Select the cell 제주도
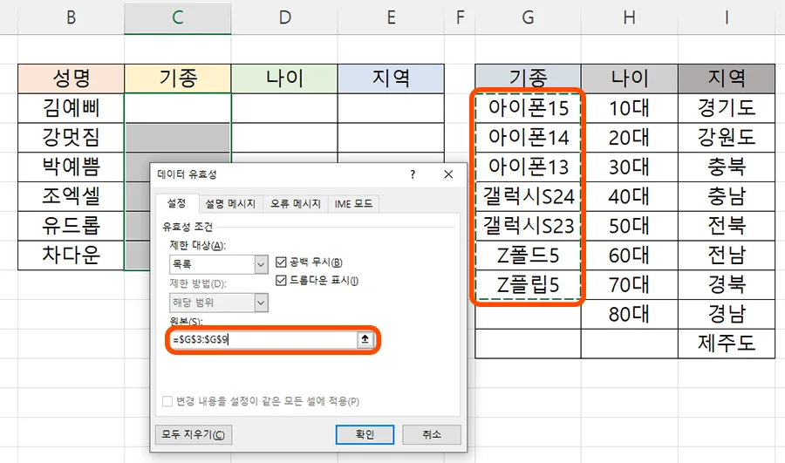This screenshot has width=785, height=463. pyautogui.click(x=727, y=344)
